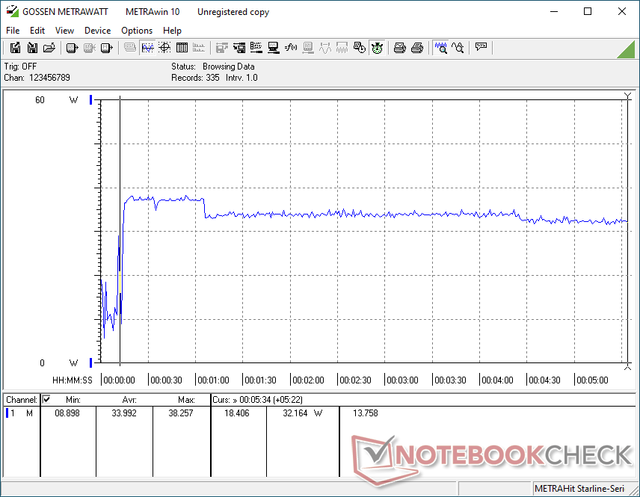Viewport: 640px width, 497px height.
Task: Click the yellow cursor marker on the chart
Action: pyautogui.click(x=120, y=283)
